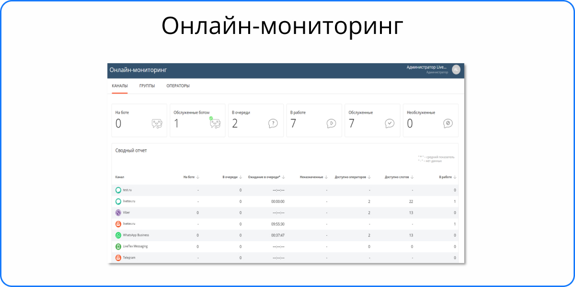Switch to the 'Группы' tab
The height and width of the screenshot is (287, 575).
pos(147,86)
